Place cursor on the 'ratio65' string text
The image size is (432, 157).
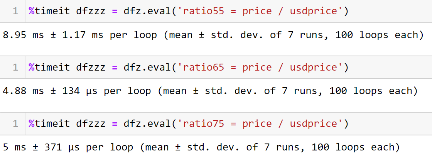click(201, 68)
